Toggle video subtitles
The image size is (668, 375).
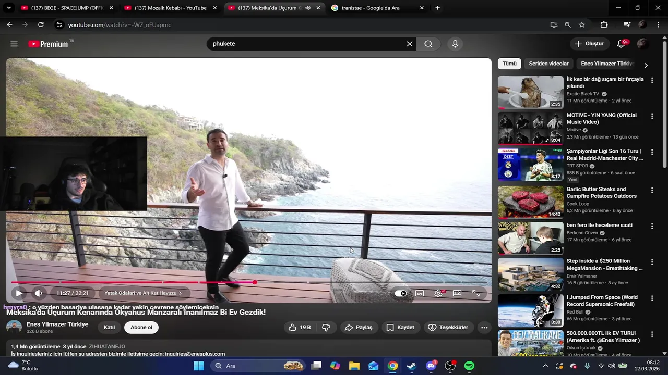pyautogui.click(x=420, y=293)
